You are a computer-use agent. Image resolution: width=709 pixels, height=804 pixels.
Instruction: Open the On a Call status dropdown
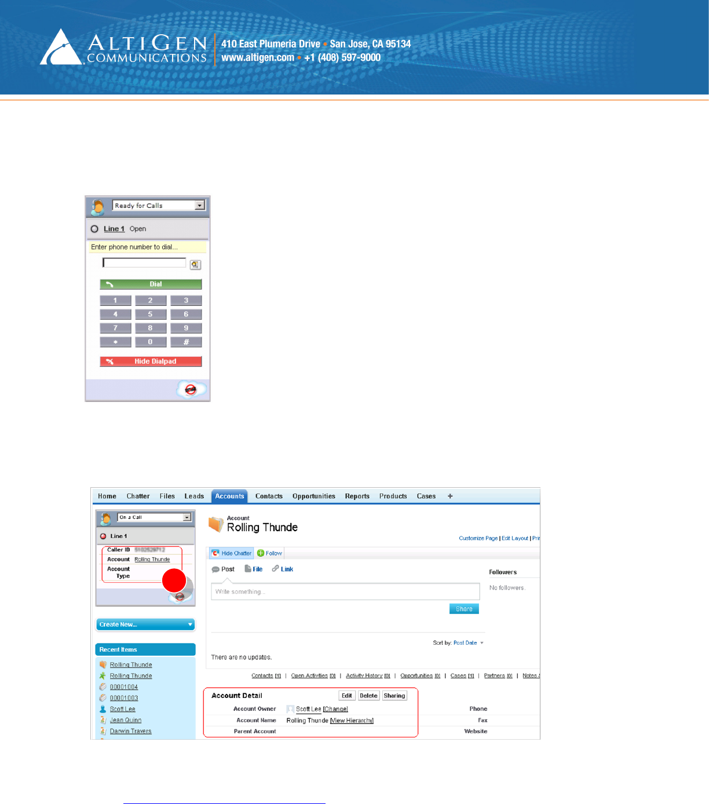(187, 517)
